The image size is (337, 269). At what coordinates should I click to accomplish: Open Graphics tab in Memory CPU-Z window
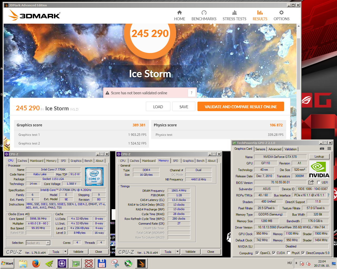[x=188, y=161]
